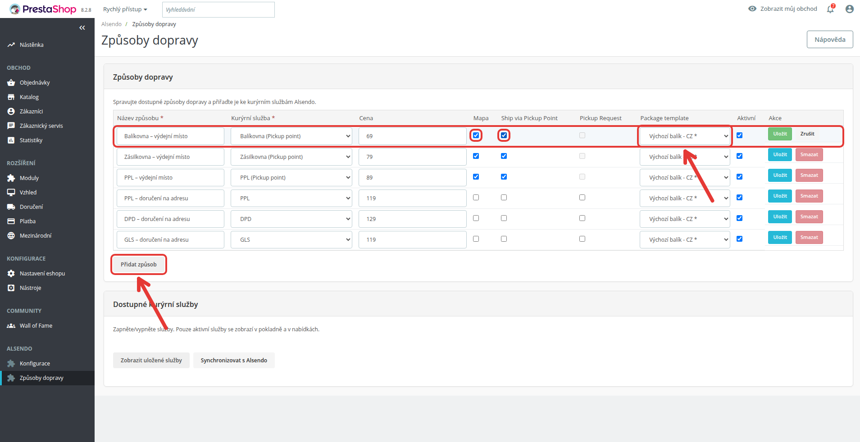Click the Katalog store icon
The image size is (860, 442).
[11, 97]
